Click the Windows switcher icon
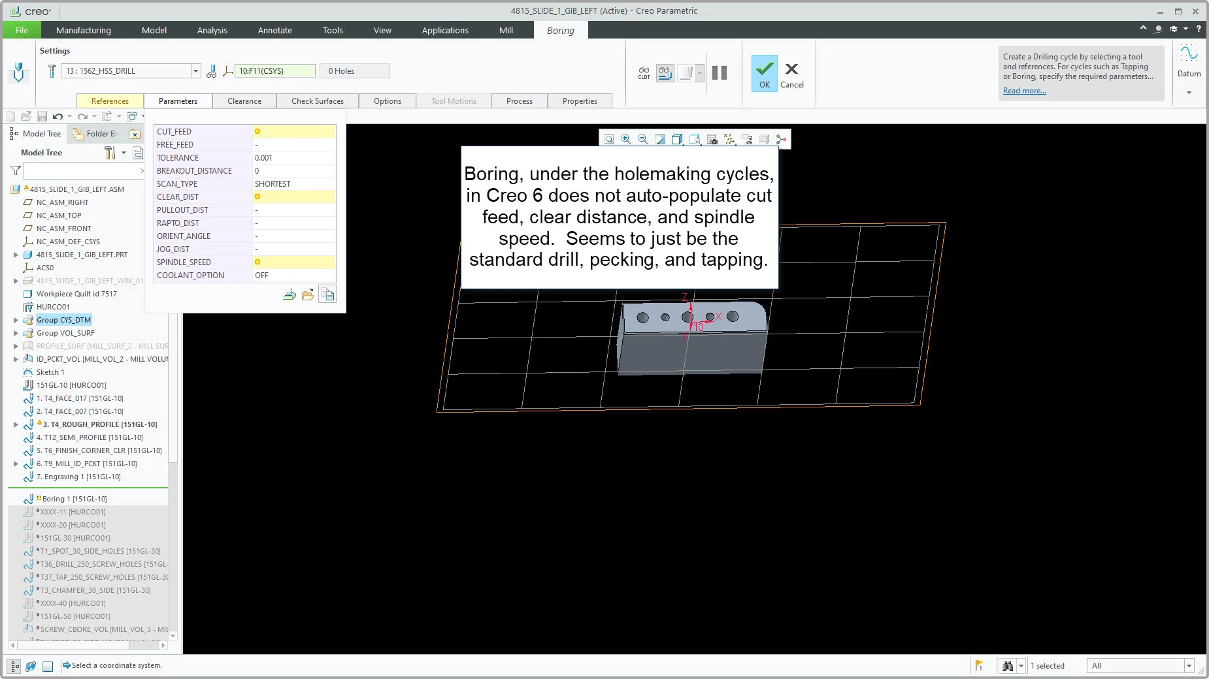Viewport: 1209px width, 679px height. [131, 116]
